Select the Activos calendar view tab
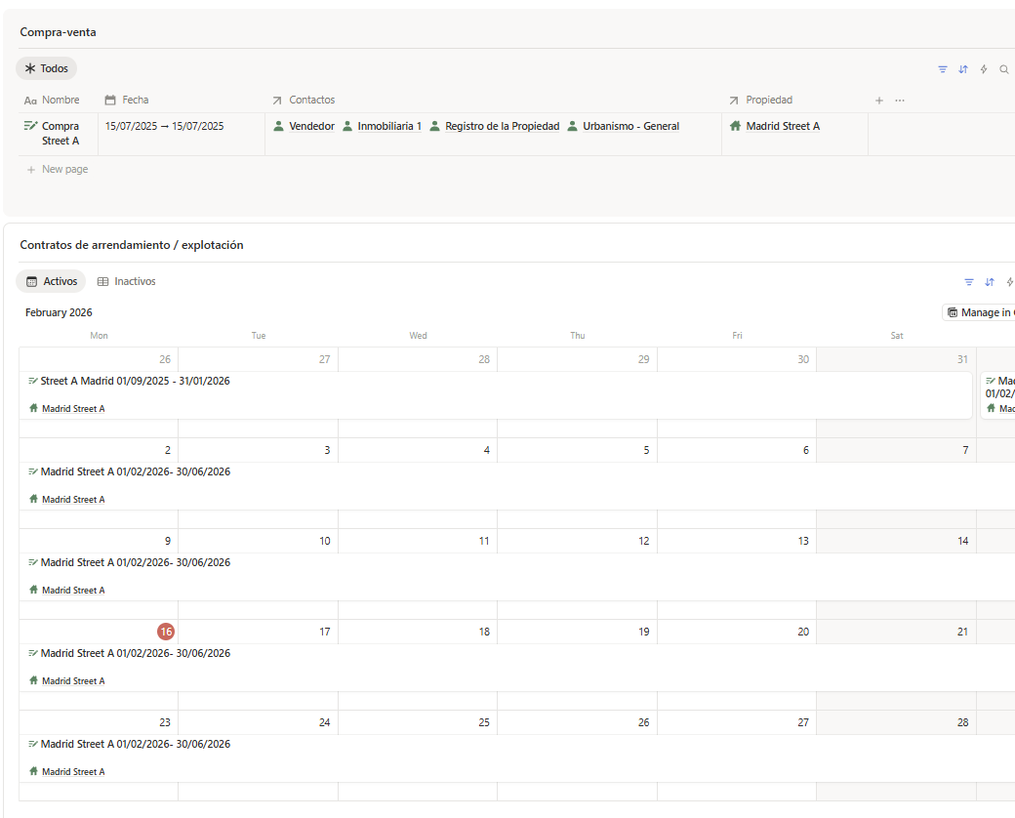Screen dimensions: 1015x818 coord(52,282)
